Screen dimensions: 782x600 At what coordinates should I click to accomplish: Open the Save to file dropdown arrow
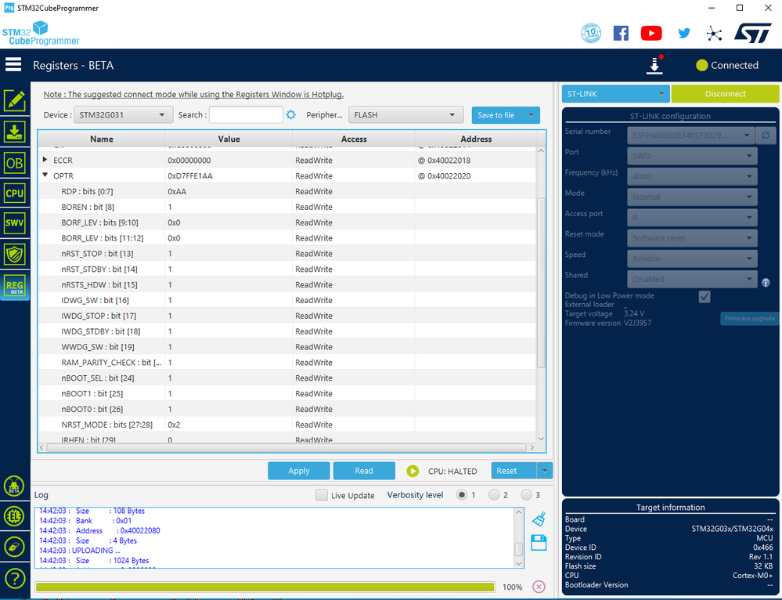(x=532, y=115)
